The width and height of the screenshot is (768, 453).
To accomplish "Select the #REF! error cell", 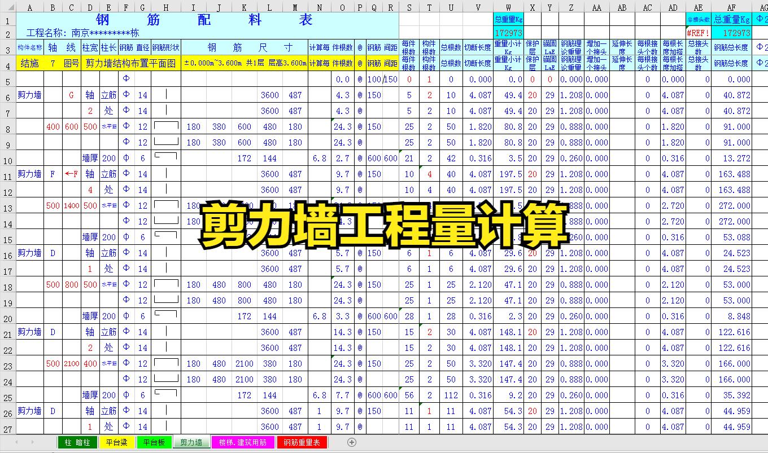I will (698, 33).
